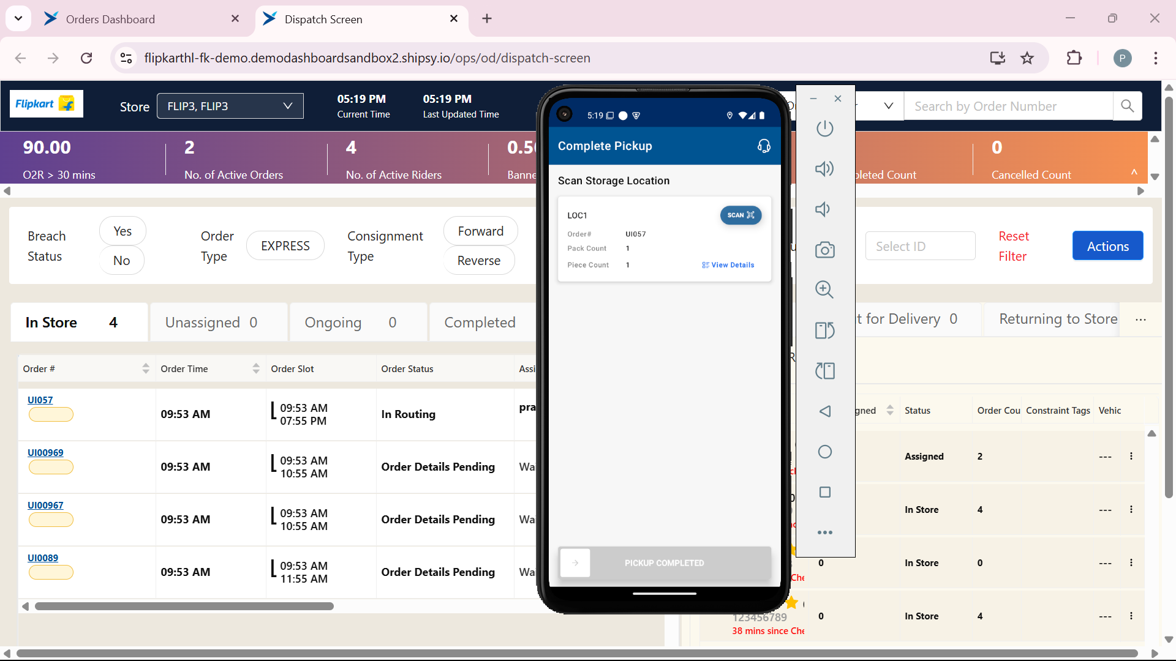The image size is (1176, 661).
Task: Sort by Order # column
Action: [146, 368]
